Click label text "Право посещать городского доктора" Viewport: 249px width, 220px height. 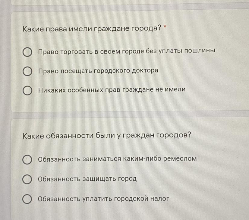click(x=98, y=71)
